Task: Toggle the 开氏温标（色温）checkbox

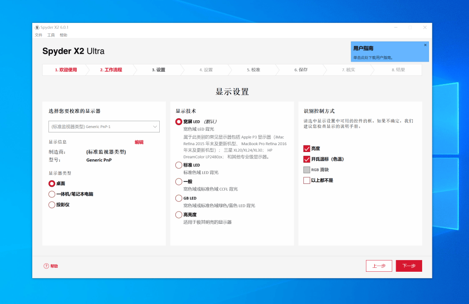Action: click(x=307, y=159)
